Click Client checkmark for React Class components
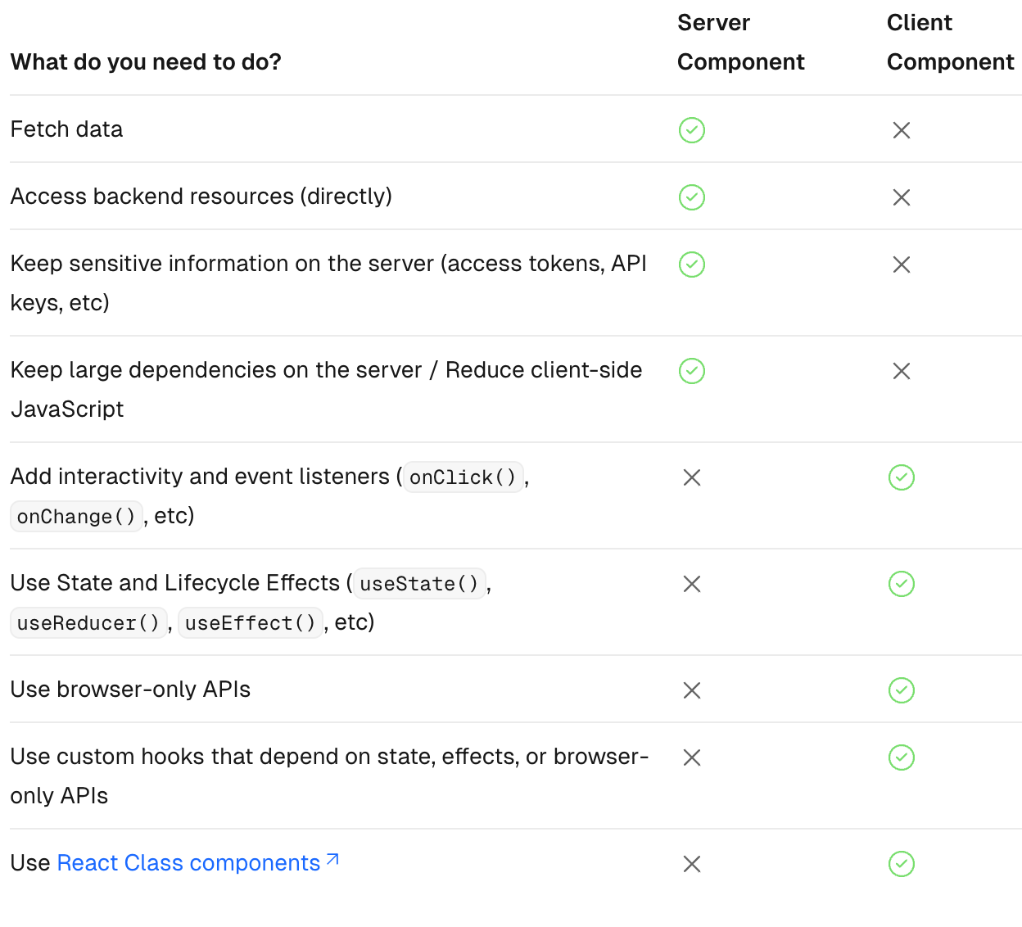This screenshot has height=927, width=1022. point(902,864)
